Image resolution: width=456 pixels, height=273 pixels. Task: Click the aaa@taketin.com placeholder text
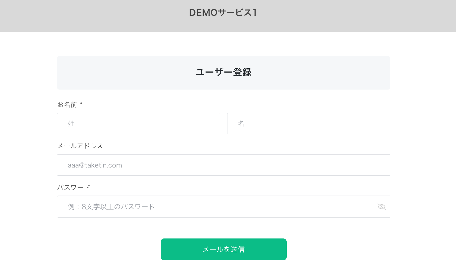click(x=95, y=165)
